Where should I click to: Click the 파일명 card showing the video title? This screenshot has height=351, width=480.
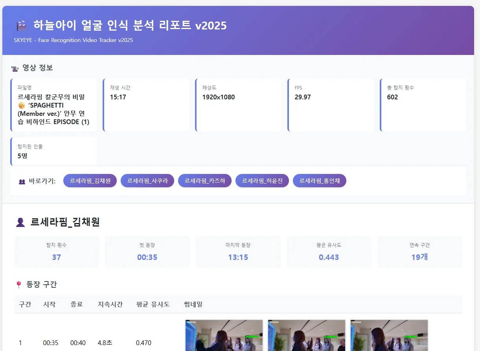[54, 105]
